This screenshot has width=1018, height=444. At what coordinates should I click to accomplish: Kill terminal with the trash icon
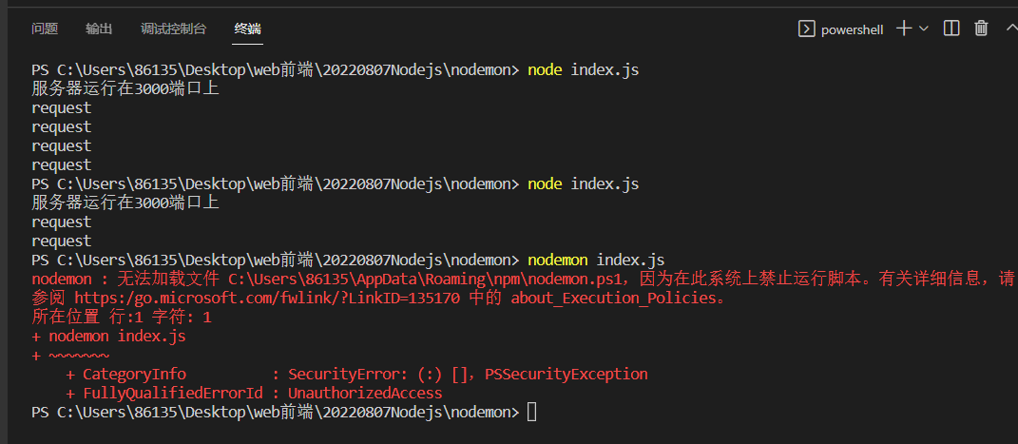(x=981, y=28)
